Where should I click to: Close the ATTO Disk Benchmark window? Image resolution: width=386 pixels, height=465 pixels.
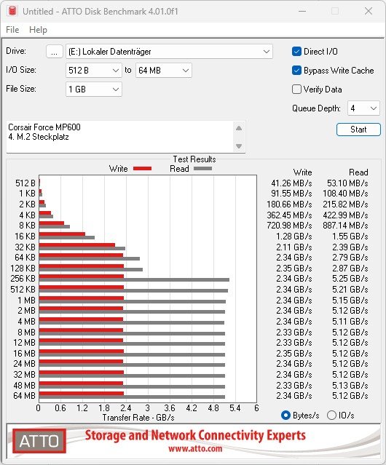point(369,11)
